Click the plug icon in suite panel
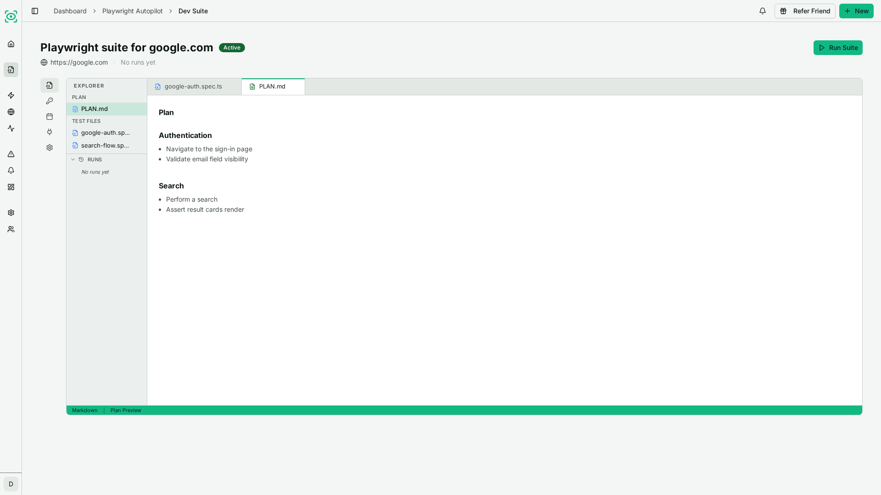Viewport: 881px width, 495px height. pyautogui.click(x=50, y=132)
